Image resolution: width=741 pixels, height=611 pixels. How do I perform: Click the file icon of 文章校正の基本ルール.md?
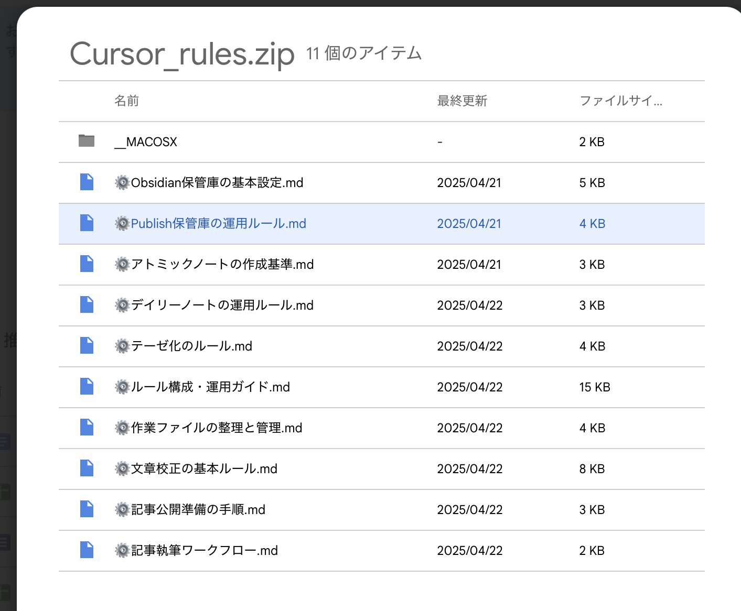tap(86, 468)
